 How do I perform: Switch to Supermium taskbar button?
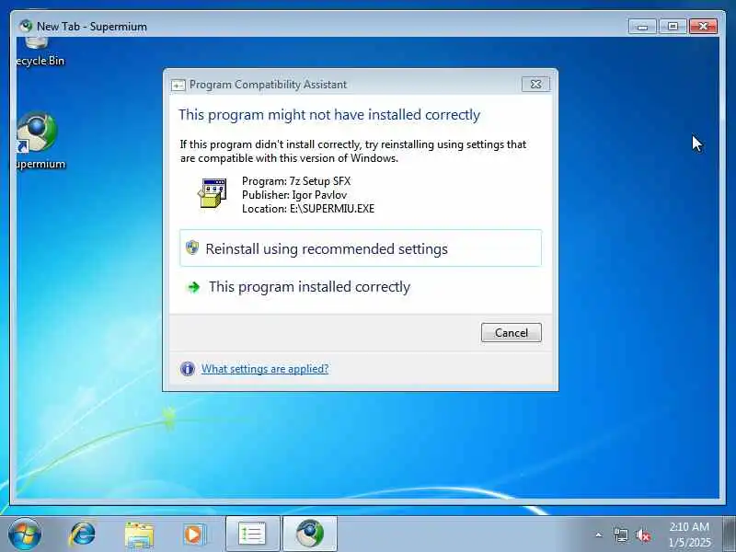[310, 534]
